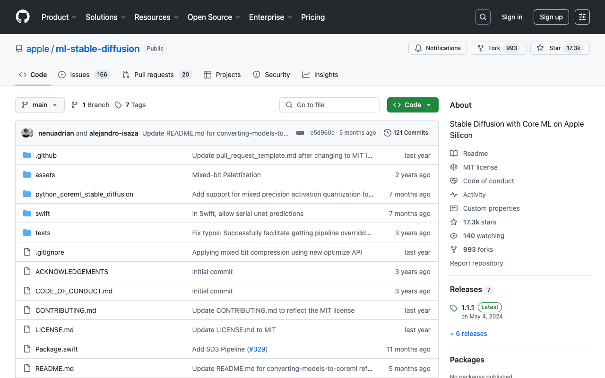Image resolution: width=605 pixels, height=378 pixels.
Task: Open the main branch selector dropdown
Action: 40,105
